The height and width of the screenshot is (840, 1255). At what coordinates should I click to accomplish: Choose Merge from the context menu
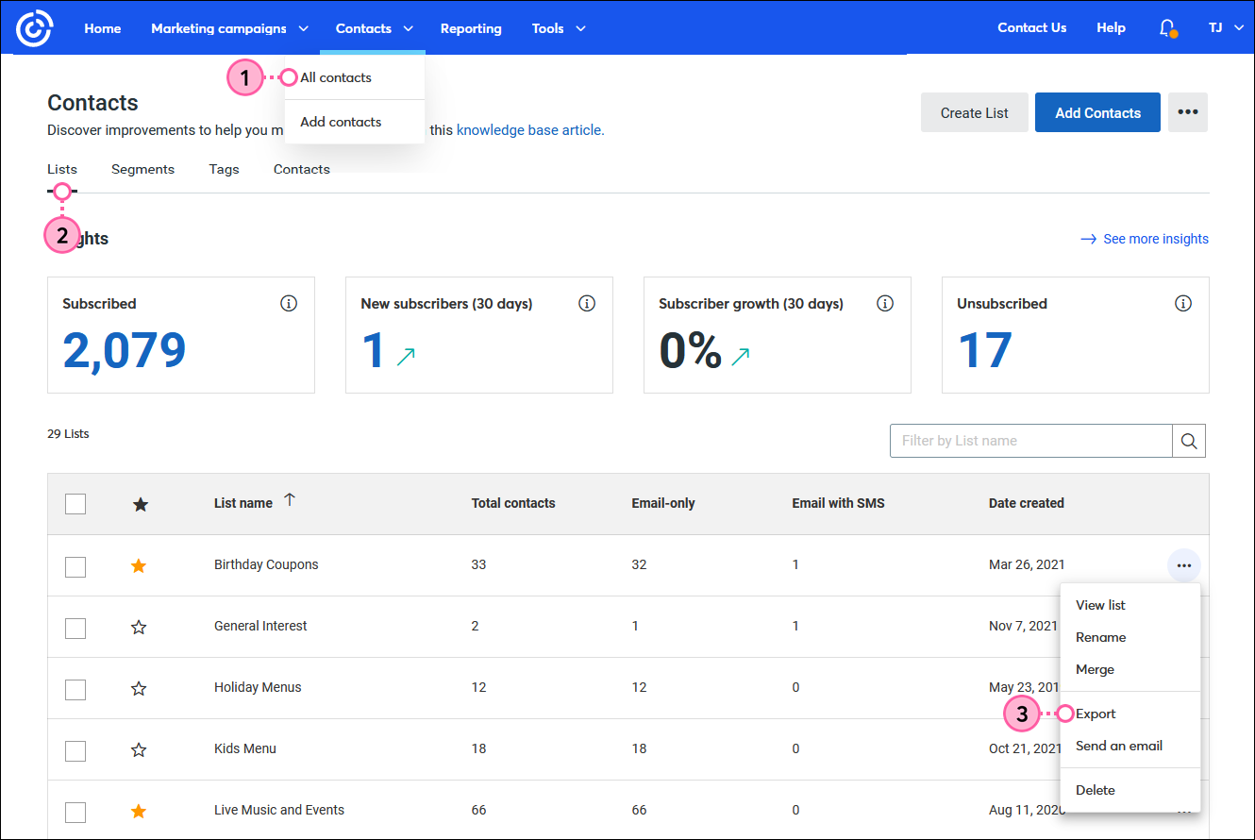click(1095, 669)
